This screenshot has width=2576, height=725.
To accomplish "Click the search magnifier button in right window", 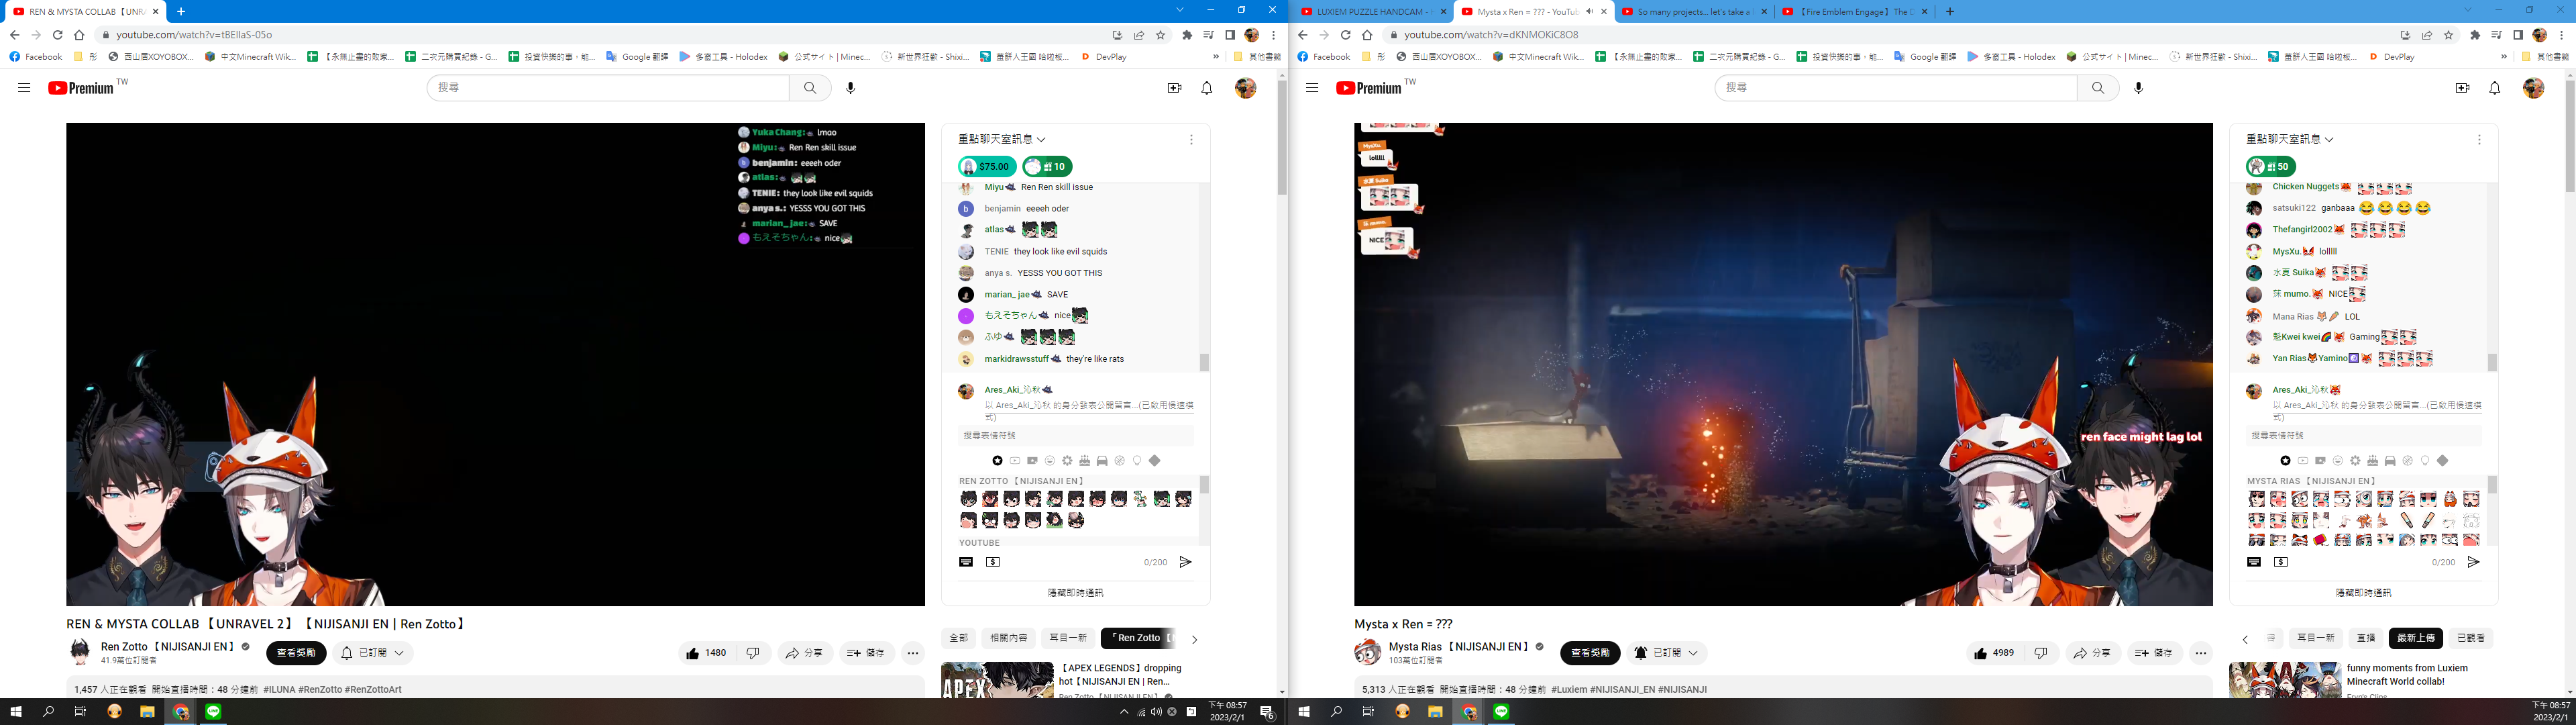I will pos(2098,88).
